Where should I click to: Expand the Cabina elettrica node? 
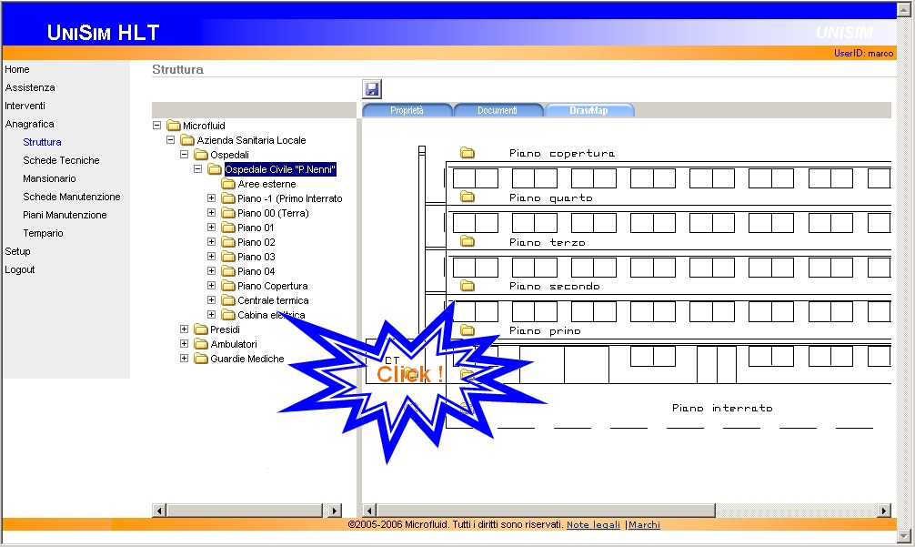(x=211, y=315)
